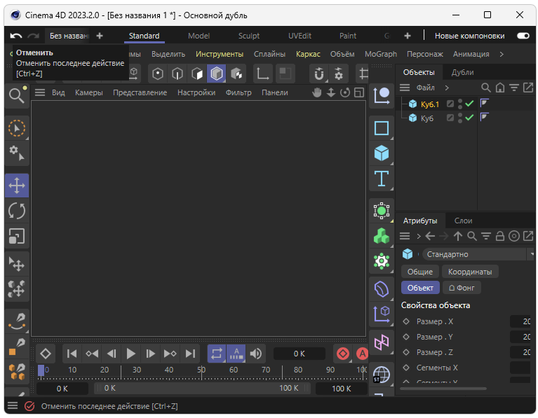Go to end of animation
The width and height of the screenshot is (538, 418).
tap(190, 354)
